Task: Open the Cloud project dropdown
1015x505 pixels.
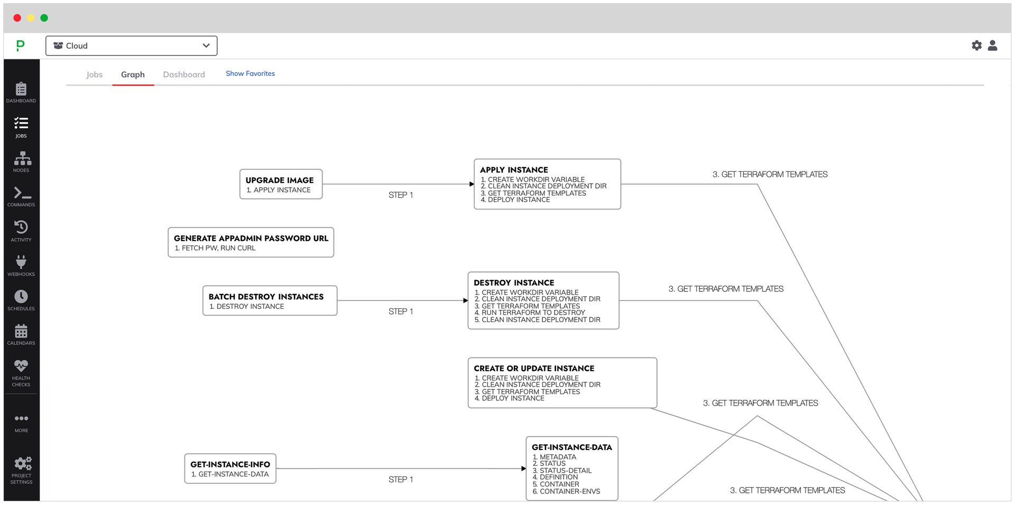Action: coord(131,45)
